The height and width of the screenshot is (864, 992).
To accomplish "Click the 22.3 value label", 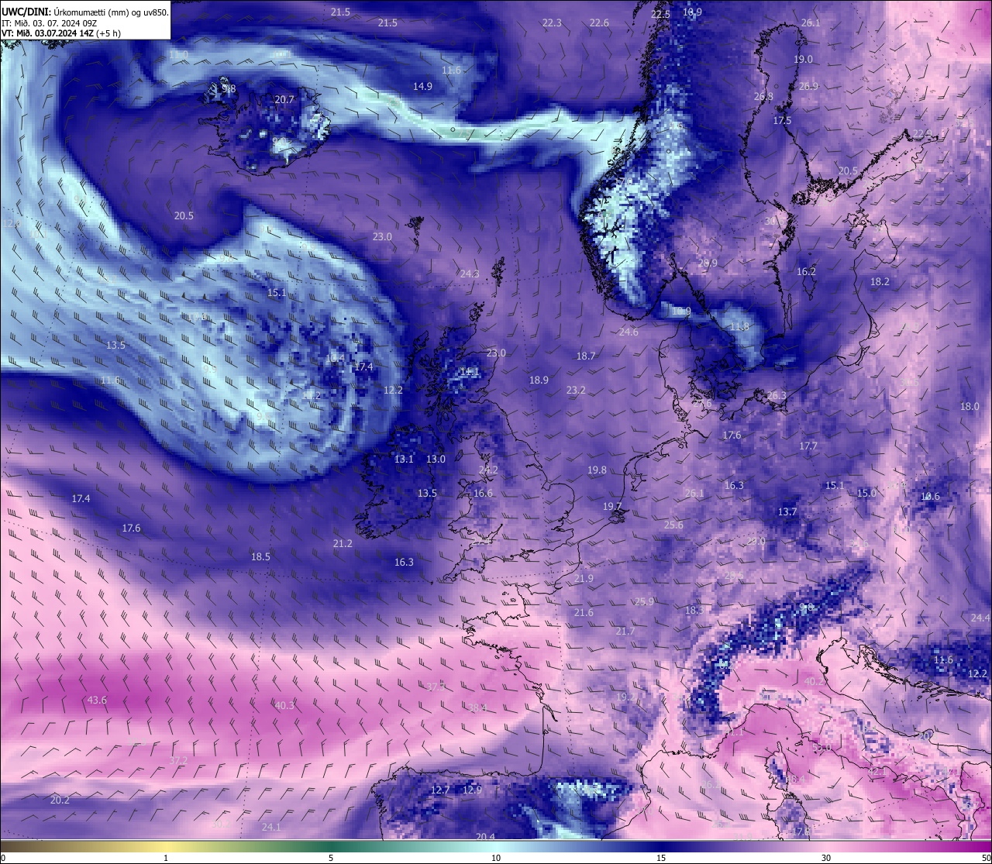I will (x=552, y=23).
